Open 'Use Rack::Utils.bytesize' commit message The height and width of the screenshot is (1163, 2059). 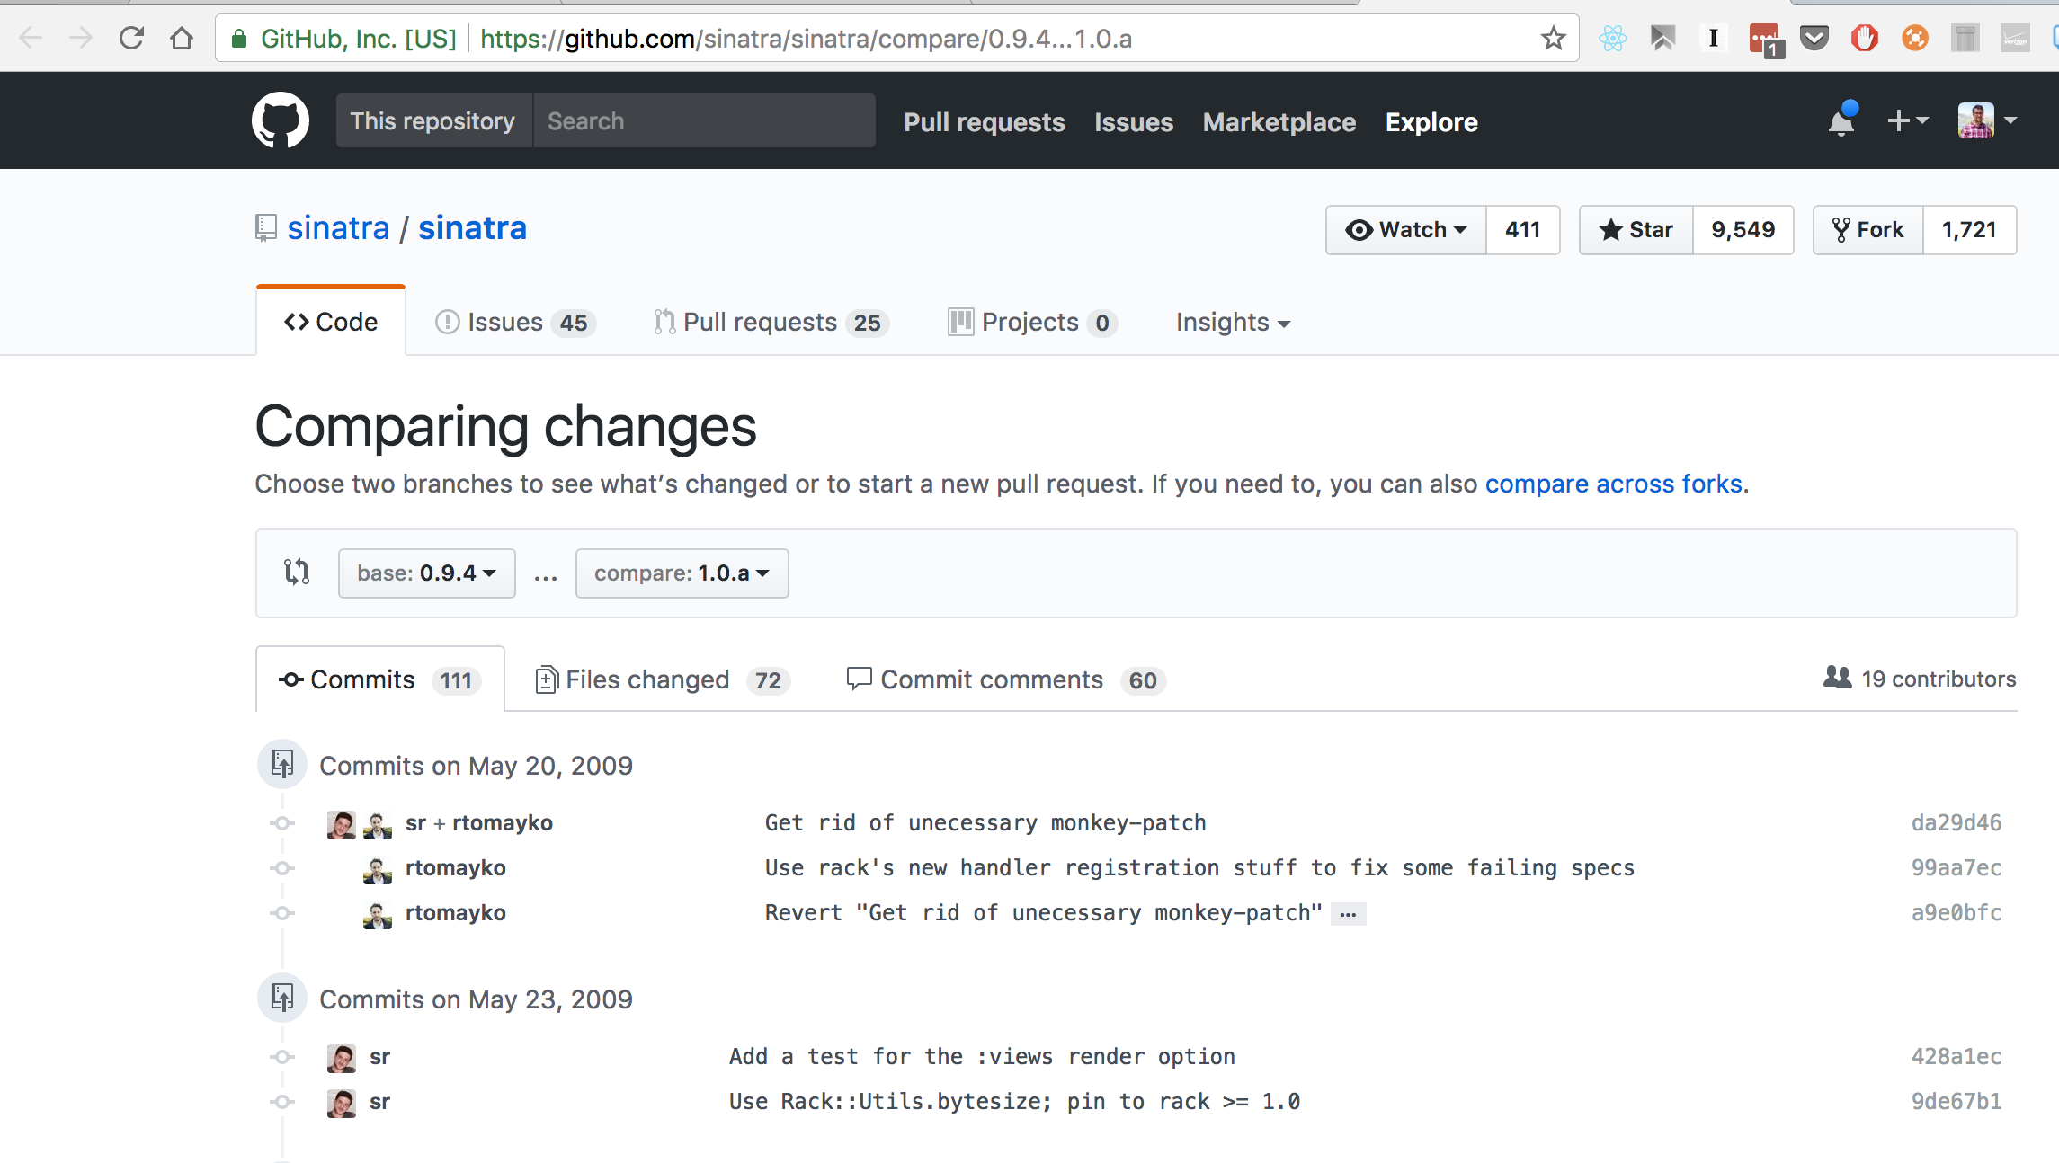[x=1014, y=1102]
